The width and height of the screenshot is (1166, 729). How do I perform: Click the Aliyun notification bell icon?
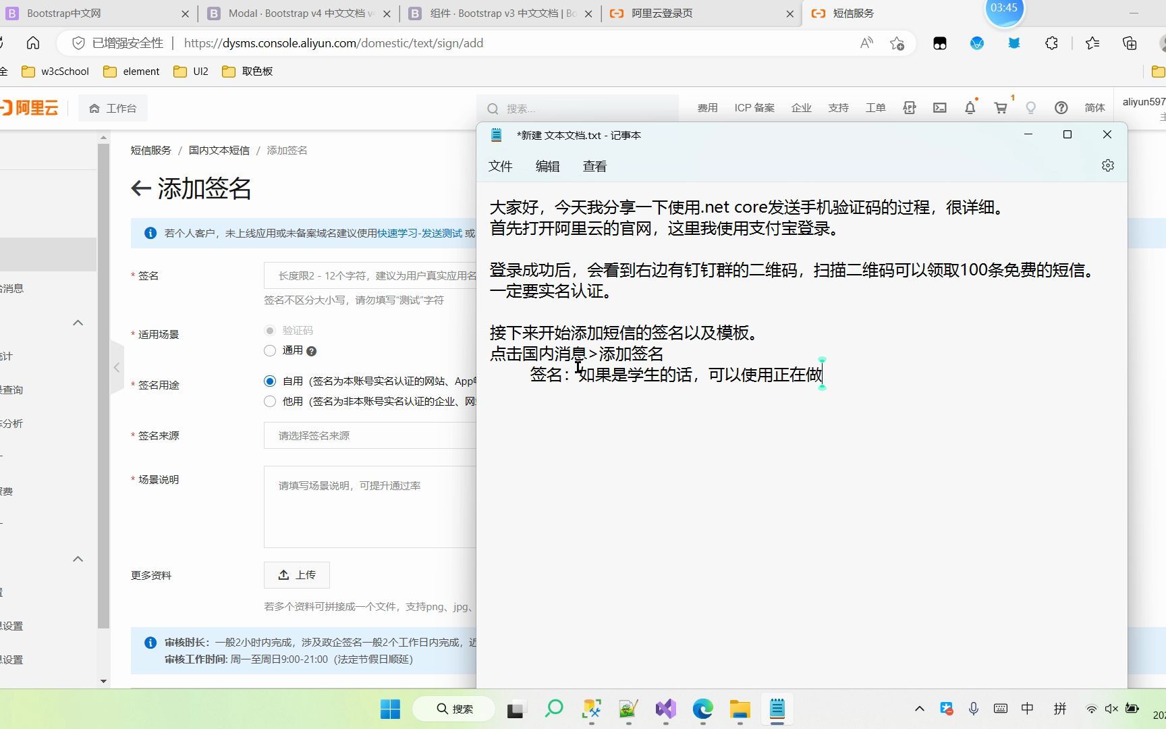click(x=970, y=107)
